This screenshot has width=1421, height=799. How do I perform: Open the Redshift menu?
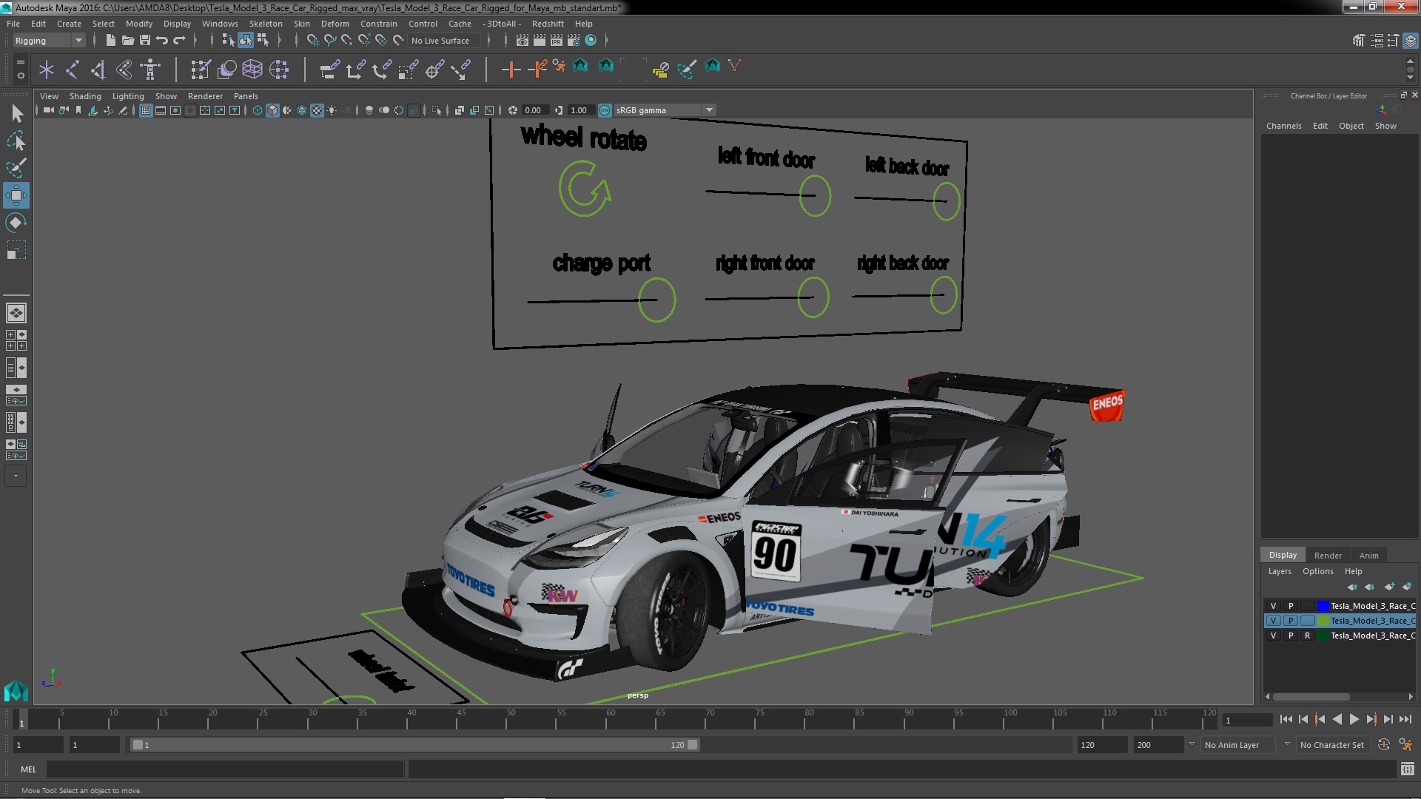pos(548,24)
